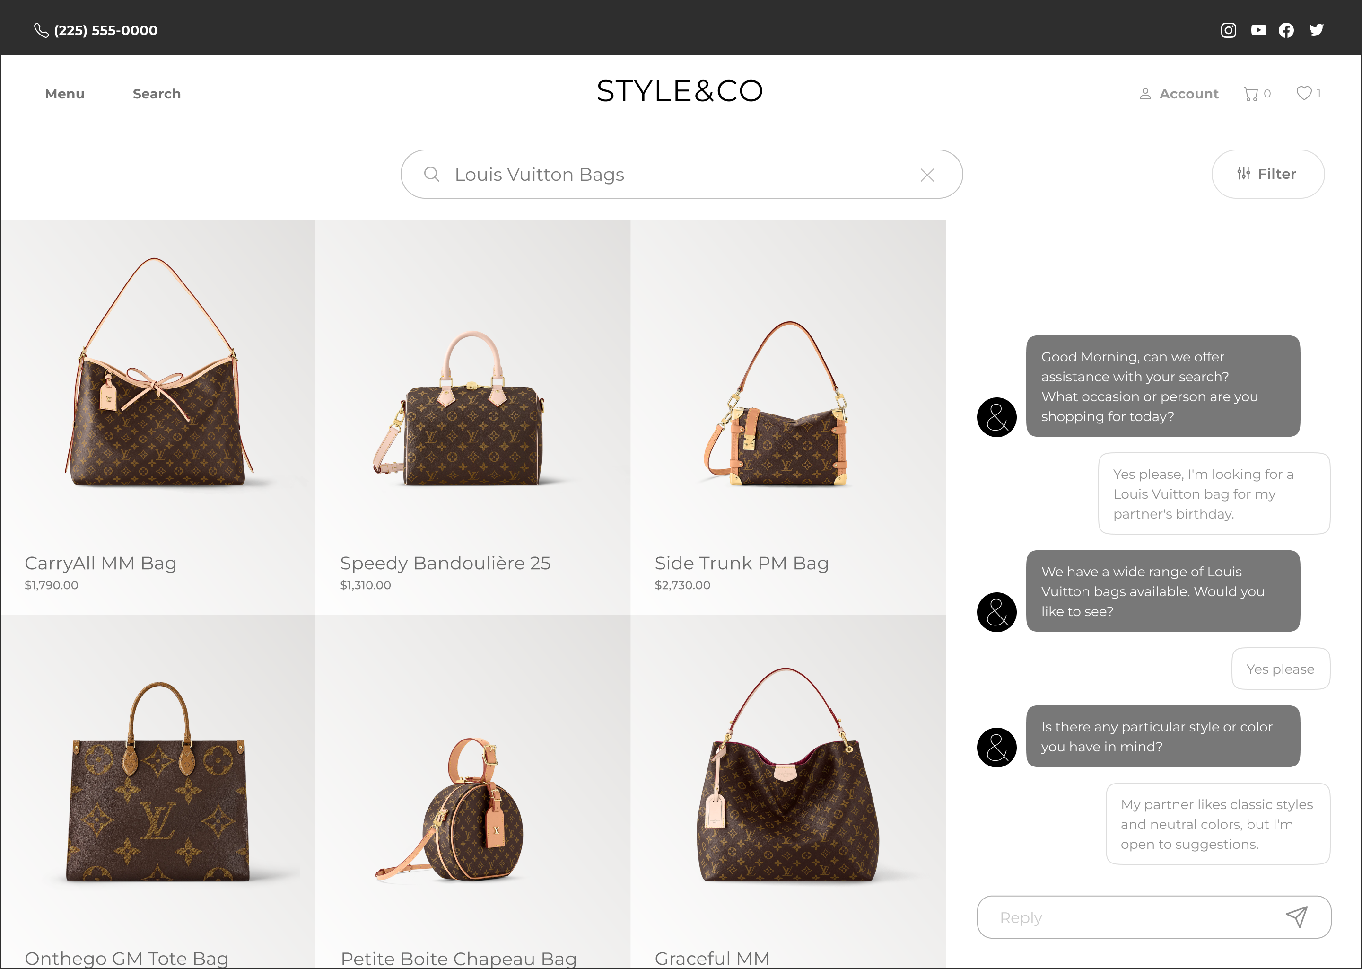
Task: Click the paper plane send icon
Action: click(1296, 916)
